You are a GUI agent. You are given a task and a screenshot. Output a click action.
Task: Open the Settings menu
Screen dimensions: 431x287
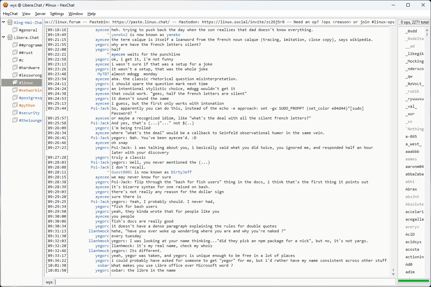(x=57, y=14)
